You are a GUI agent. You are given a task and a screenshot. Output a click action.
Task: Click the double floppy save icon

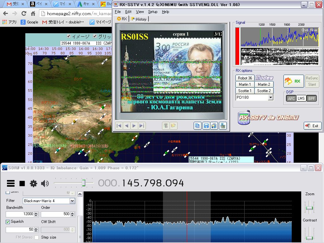point(214,126)
